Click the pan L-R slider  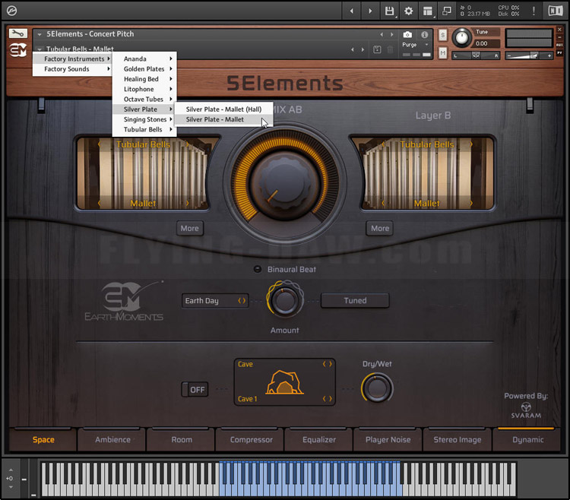pyautogui.click(x=476, y=55)
